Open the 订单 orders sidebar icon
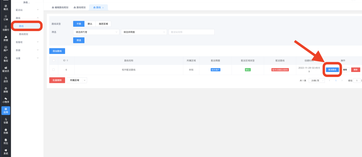 pos(5,18)
